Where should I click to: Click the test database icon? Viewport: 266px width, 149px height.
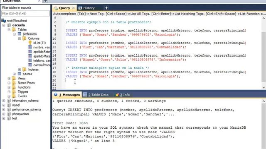point(9,118)
